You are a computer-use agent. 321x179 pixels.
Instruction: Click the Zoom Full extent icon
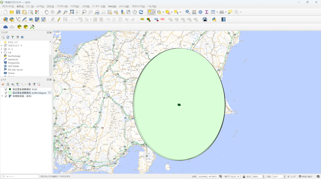click(72, 12)
